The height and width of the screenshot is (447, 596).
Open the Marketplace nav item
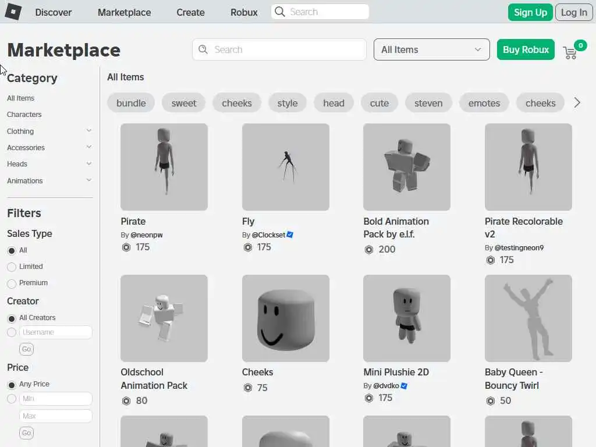[x=125, y=12]
